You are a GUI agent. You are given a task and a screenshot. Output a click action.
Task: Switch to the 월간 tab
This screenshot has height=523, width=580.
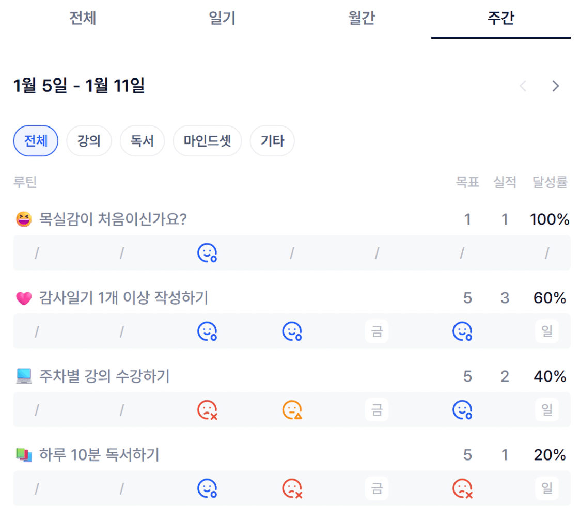point(362,19)
